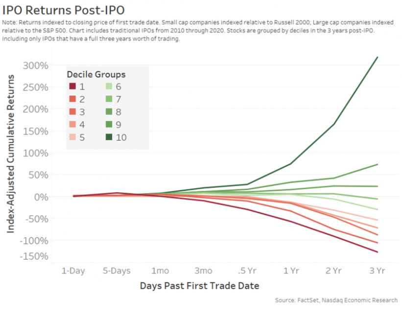Click the 'Decile Groups' legend title
This screenshot has height=309, width=402.
tap(96, 74)
